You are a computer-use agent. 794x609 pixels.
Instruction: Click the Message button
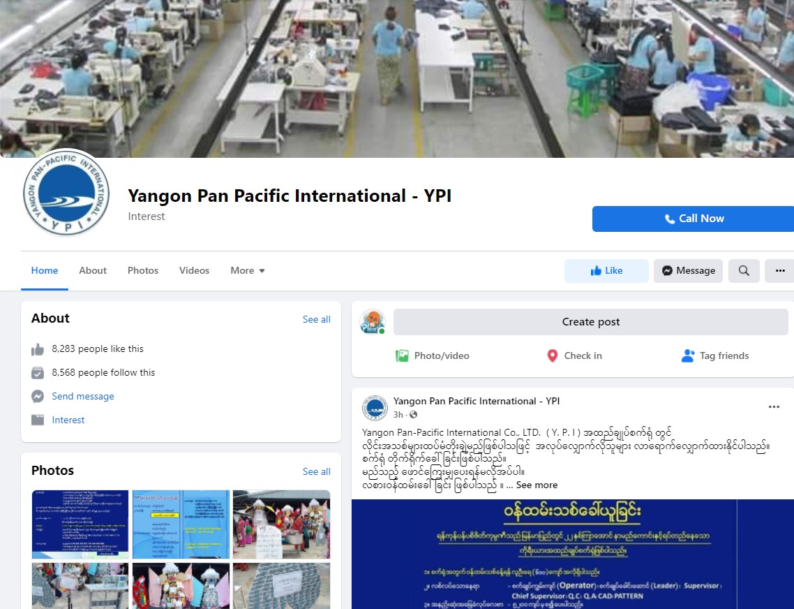pyautogui.click(x=688, y=271)
